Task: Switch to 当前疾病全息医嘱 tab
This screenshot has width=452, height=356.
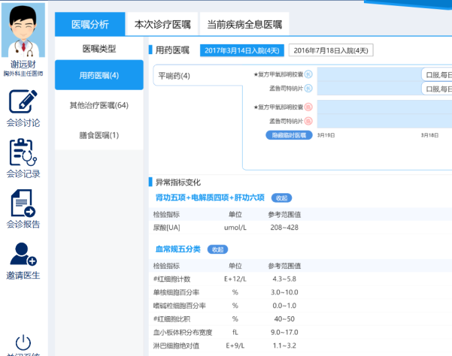Action: tap(244, 24)
